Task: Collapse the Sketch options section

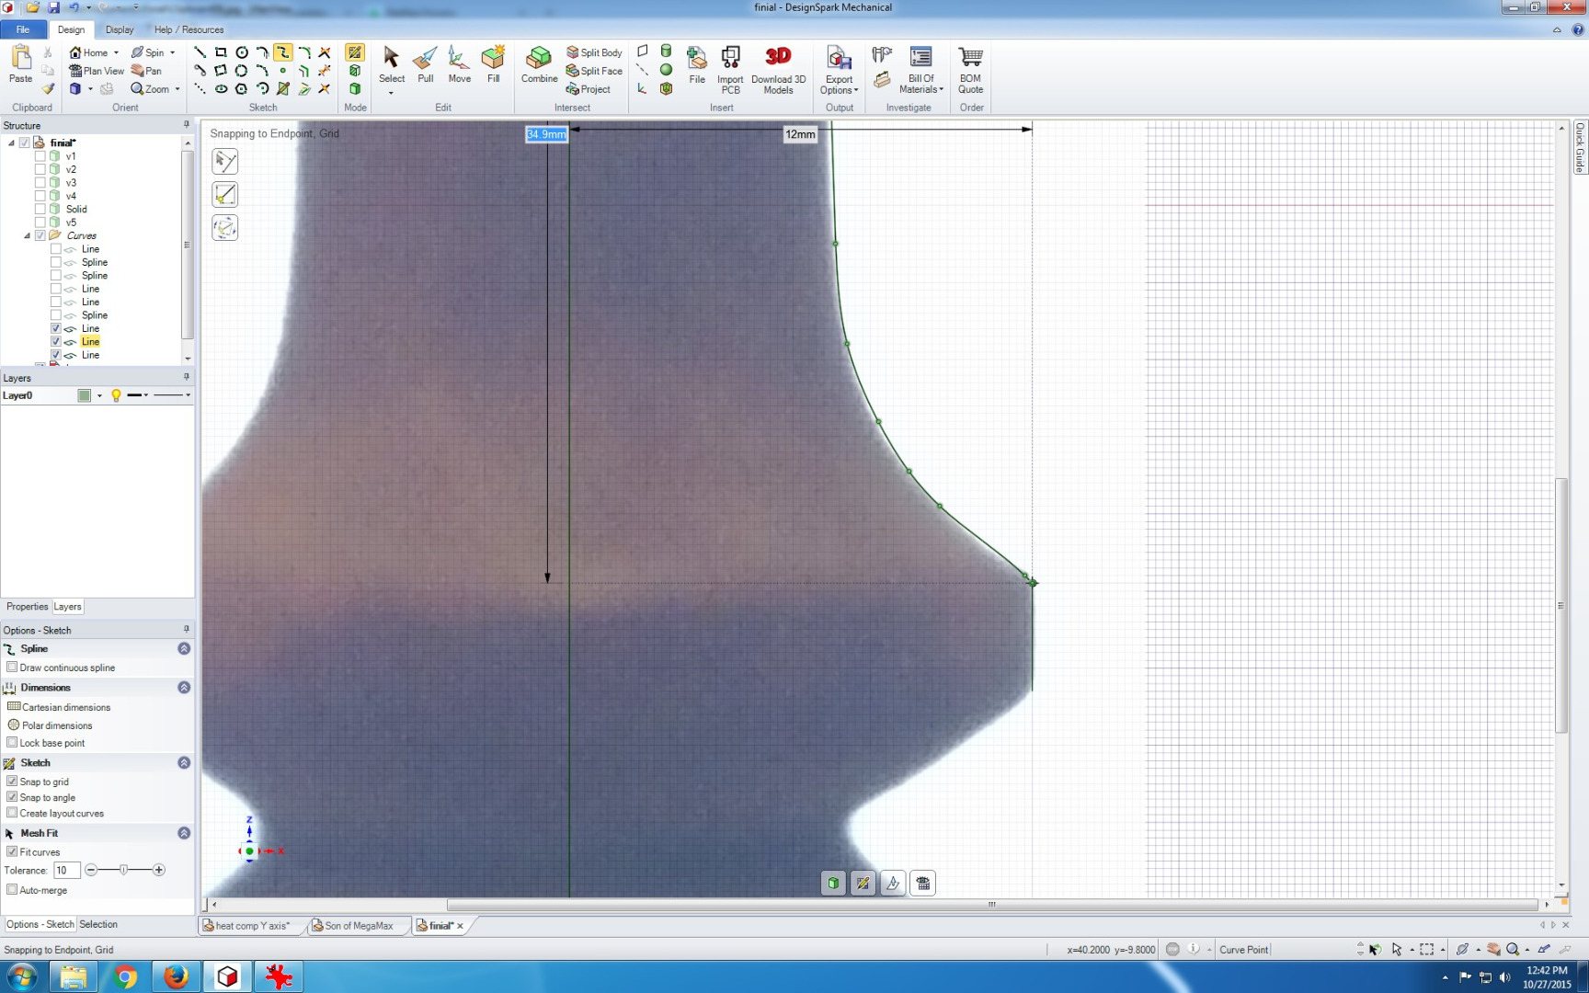Action: coord(184,762)
